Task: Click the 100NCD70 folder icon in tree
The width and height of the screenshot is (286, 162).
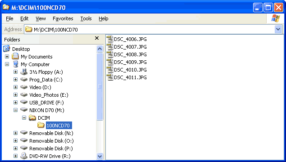Action: coord(41,125)
